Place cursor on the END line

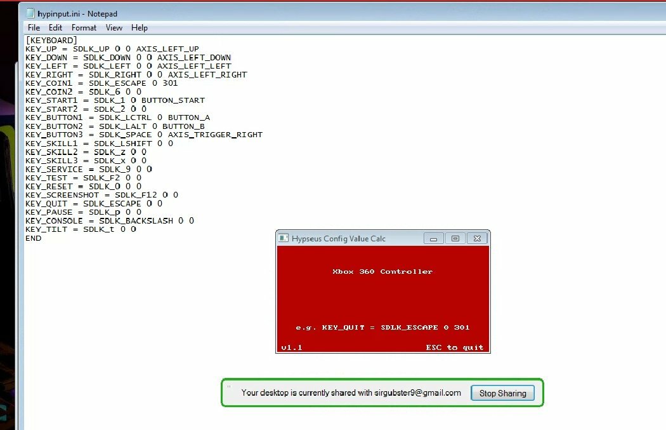(33, 238)
